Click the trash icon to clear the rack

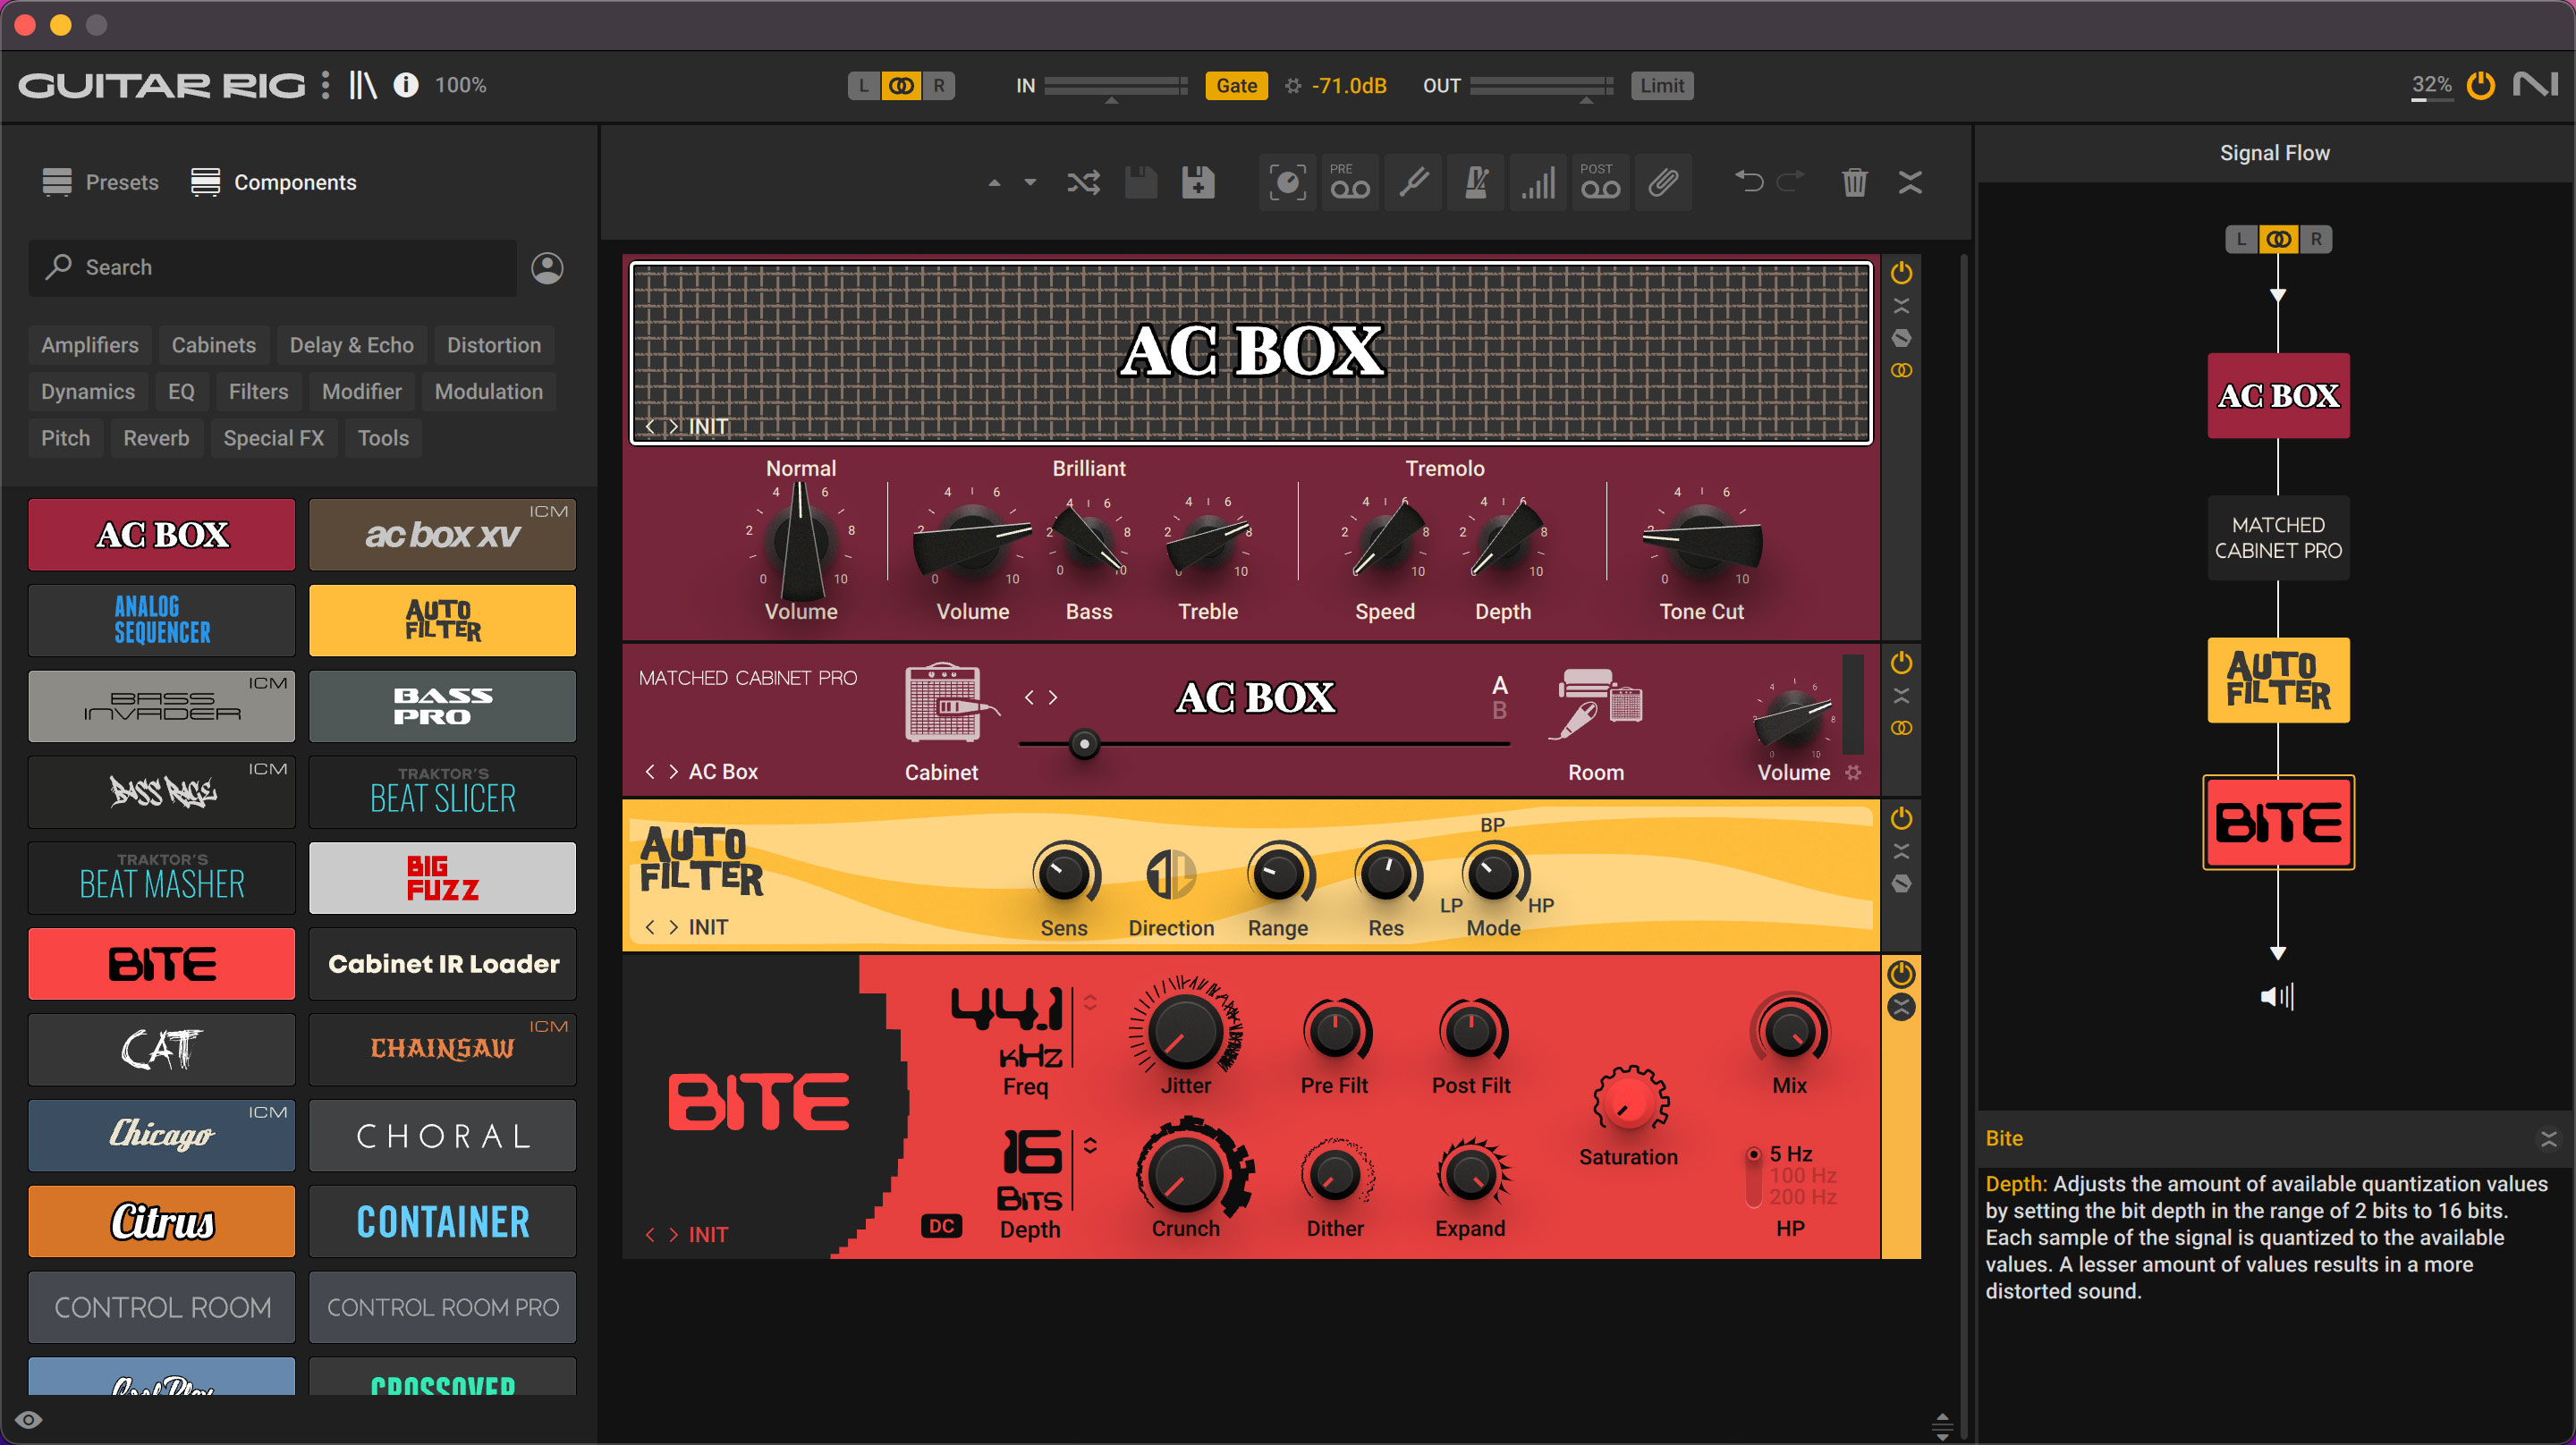[1854, 182]
